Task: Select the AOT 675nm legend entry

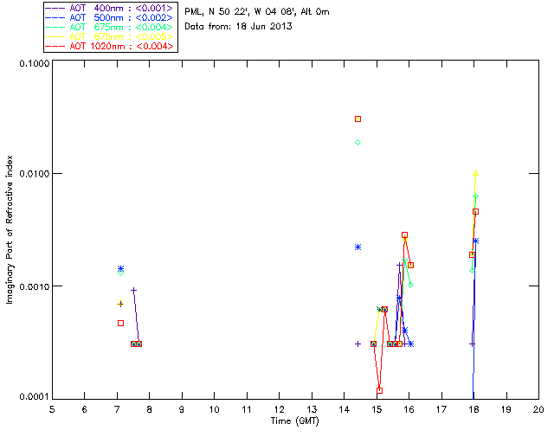Action: point(110,27)
